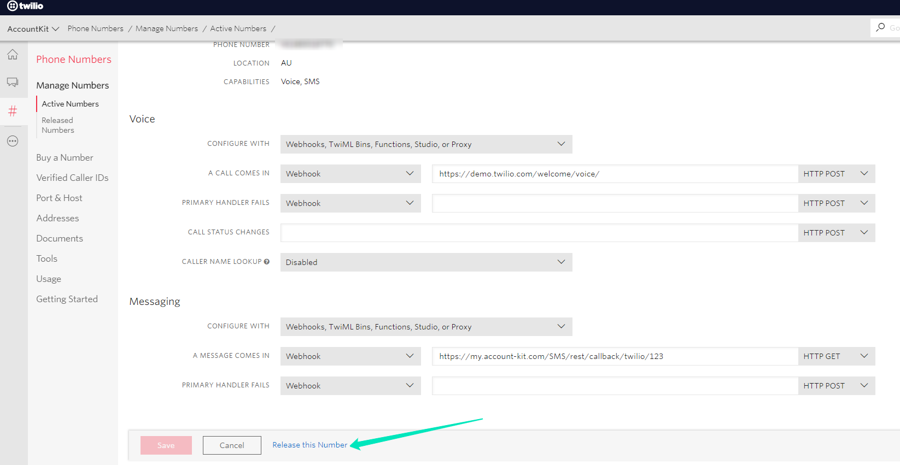Click Release this Number link
This screenshot has height=465, width=900.
309,445
